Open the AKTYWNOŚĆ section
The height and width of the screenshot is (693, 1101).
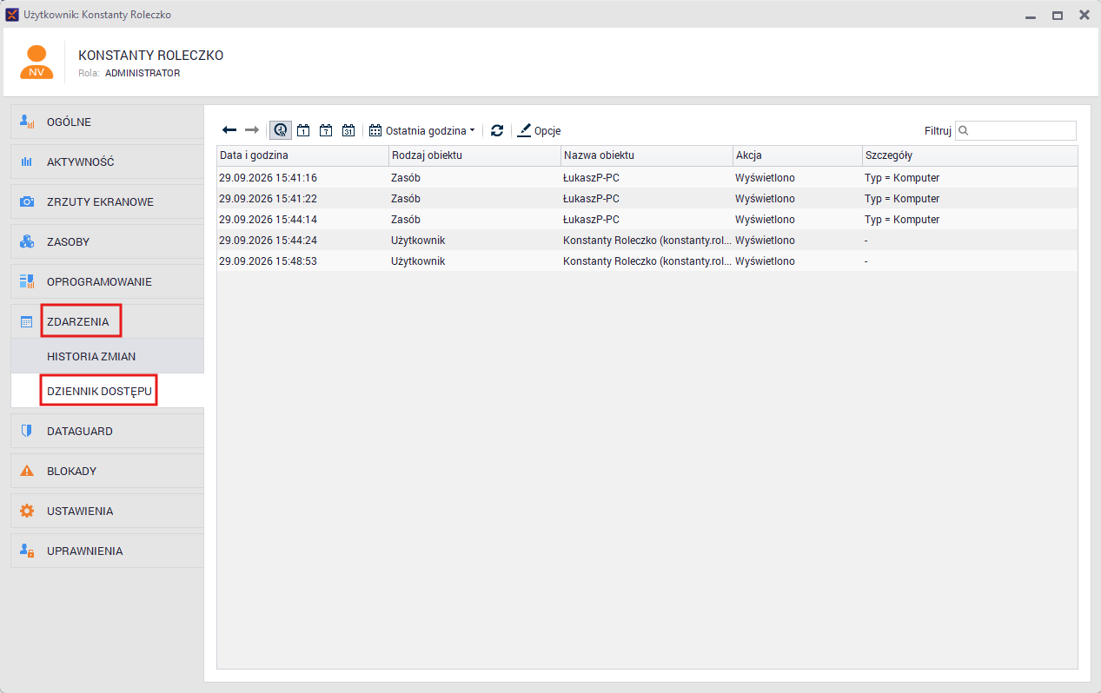108,162
